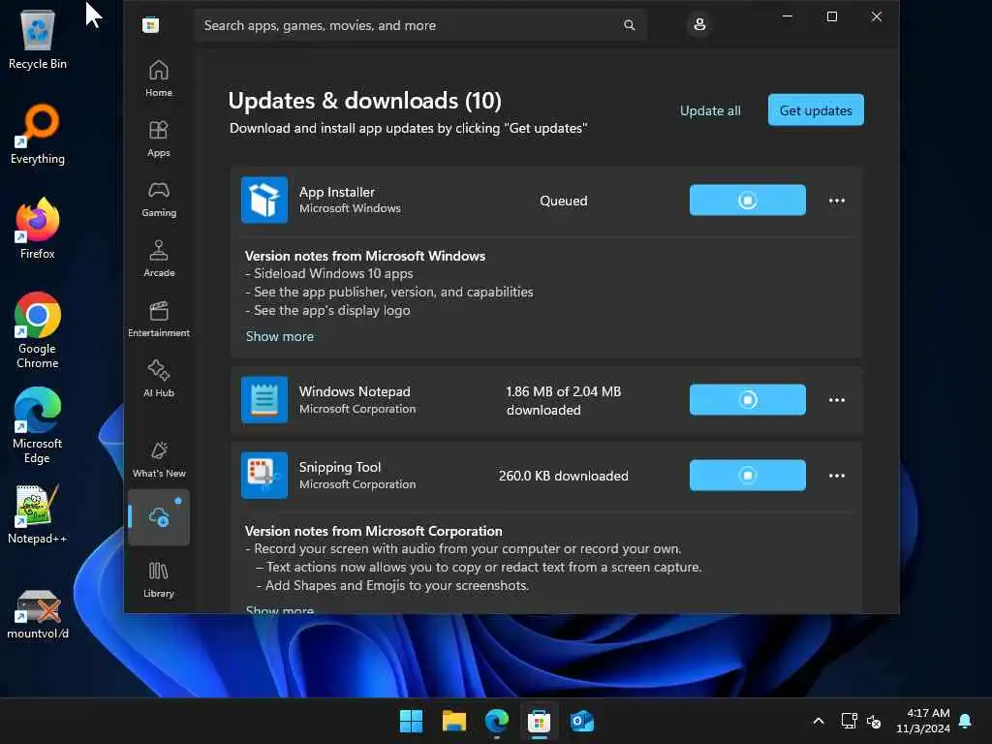Click the Get updates button
This screenshot has width=992, height=744.
(816, 110)
